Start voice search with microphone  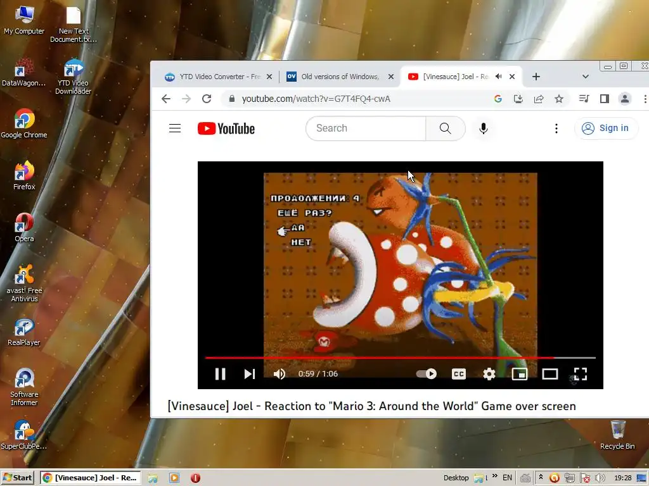tap(483, 128)
